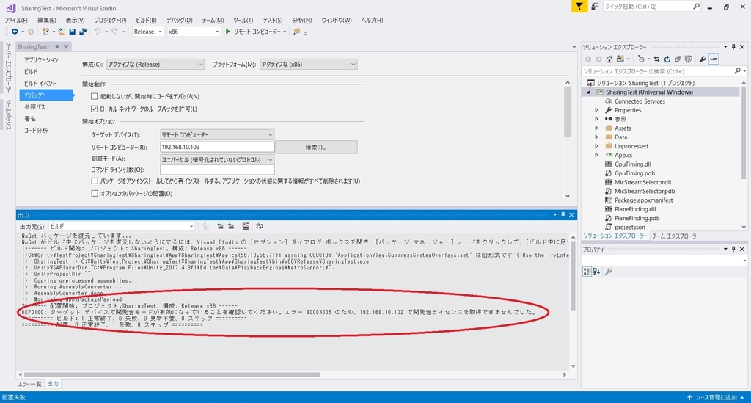Select the 署名 tab in project properties
This screenshot has width=751, height=403.
30,118
